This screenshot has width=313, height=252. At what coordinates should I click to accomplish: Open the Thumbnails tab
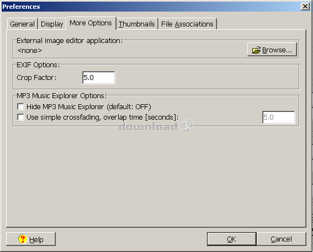click(x=137, y=24)
